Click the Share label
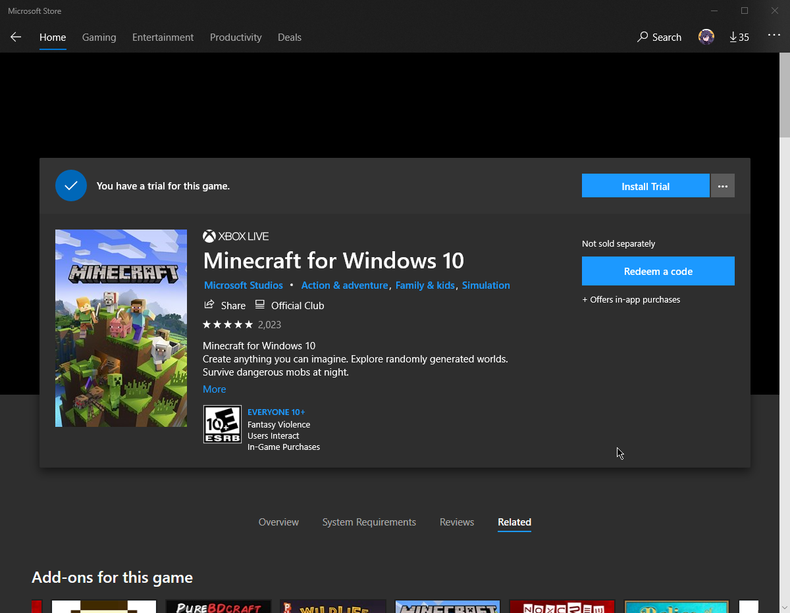 point(233,306)
